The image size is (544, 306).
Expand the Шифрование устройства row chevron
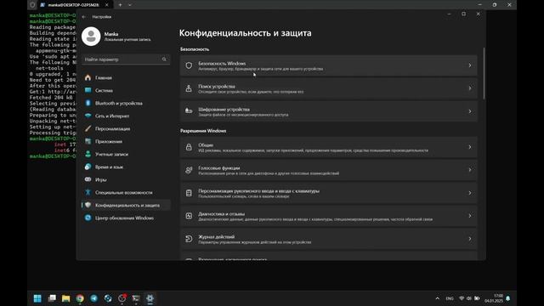(470, 111)
